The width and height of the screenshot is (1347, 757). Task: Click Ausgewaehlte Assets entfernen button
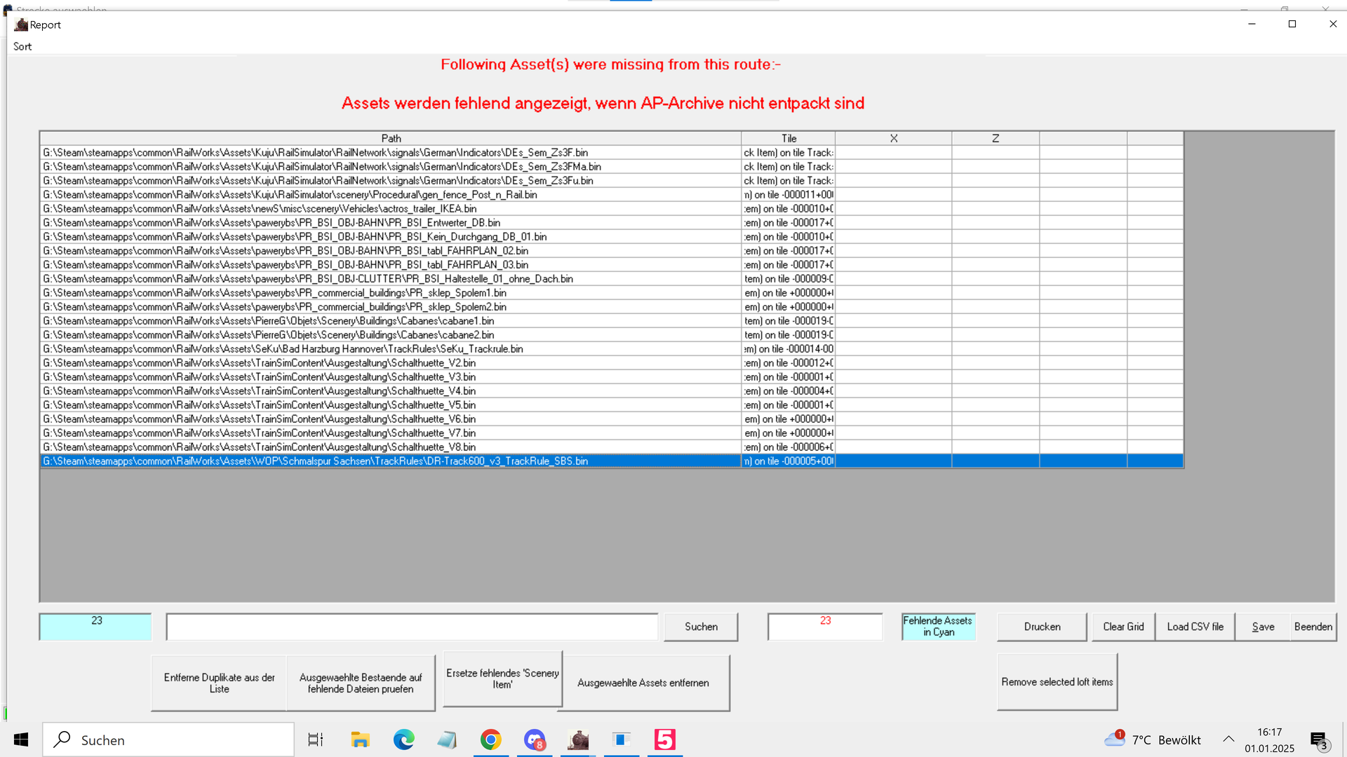643,683
